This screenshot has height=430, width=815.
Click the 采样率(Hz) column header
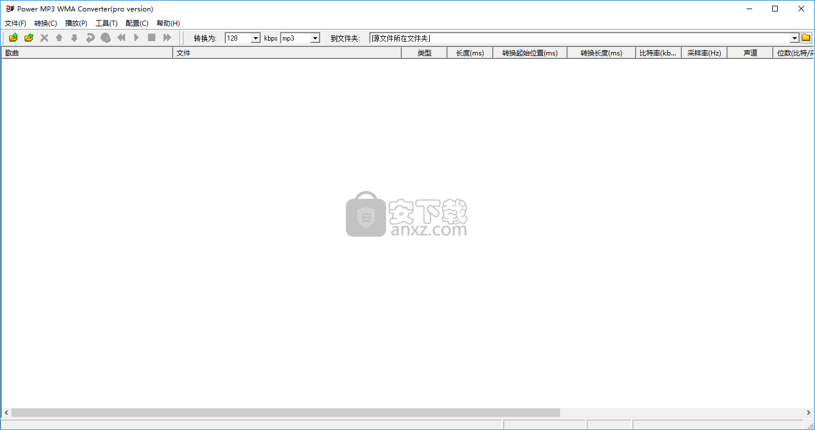click(x=704, y=53)
